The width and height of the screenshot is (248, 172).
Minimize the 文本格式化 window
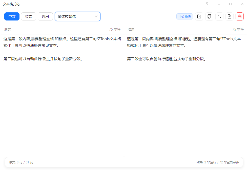coord(219,4)
